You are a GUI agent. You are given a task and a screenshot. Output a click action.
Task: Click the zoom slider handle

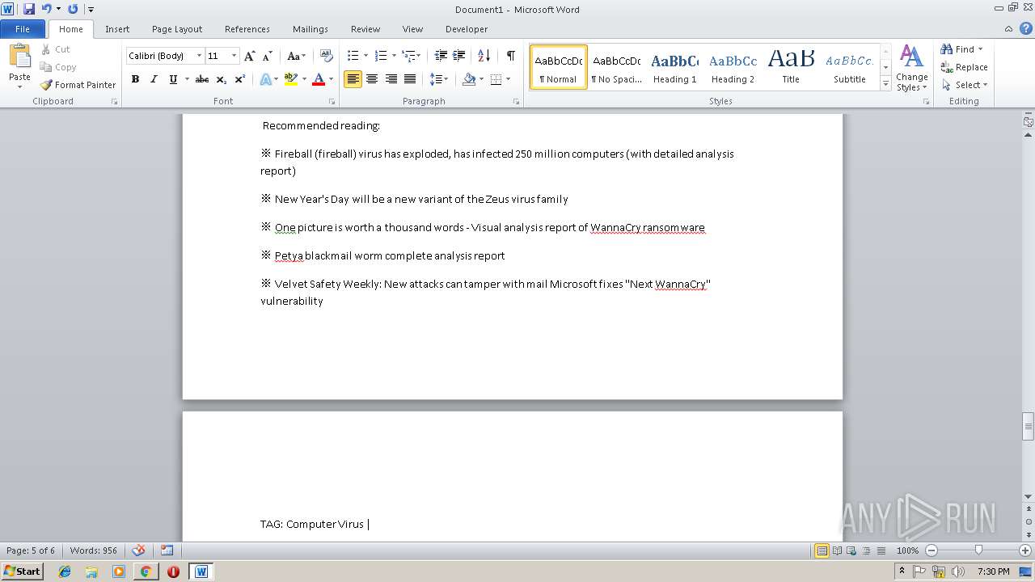[x=978, y=550]
